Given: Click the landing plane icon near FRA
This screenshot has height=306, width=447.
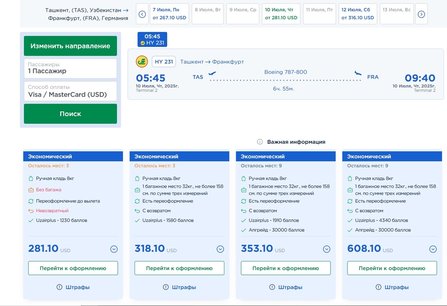Looking at the screenshot, I should 358,73.
